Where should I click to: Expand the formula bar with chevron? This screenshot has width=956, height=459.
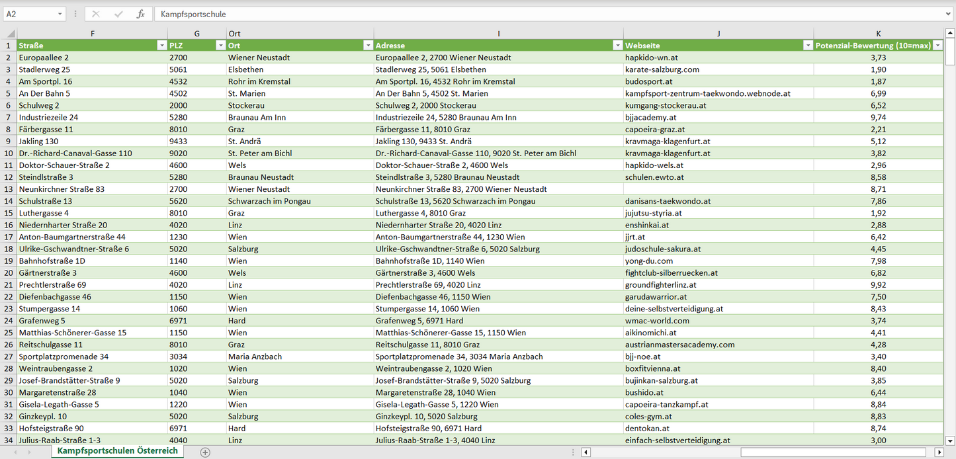949,14
